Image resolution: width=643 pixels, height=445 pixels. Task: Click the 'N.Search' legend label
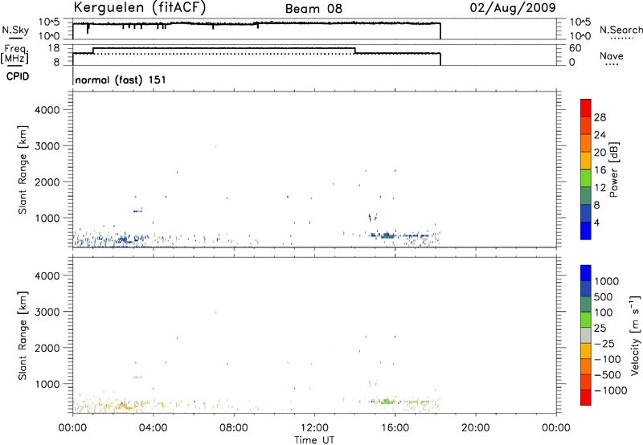tap(620, 30)
